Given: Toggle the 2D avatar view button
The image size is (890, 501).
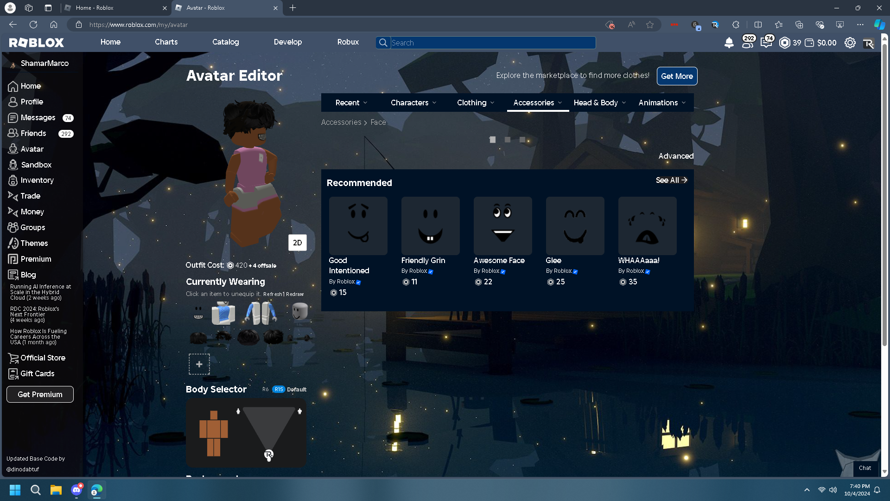Looking at the screenshot, I should tap(298, 243).
